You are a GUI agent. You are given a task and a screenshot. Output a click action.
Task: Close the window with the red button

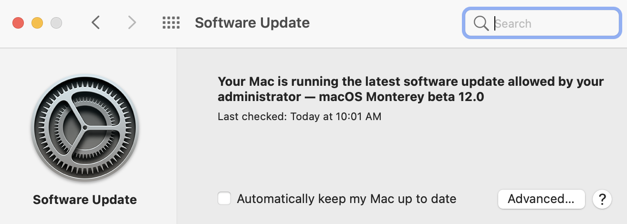click(18, 22)
